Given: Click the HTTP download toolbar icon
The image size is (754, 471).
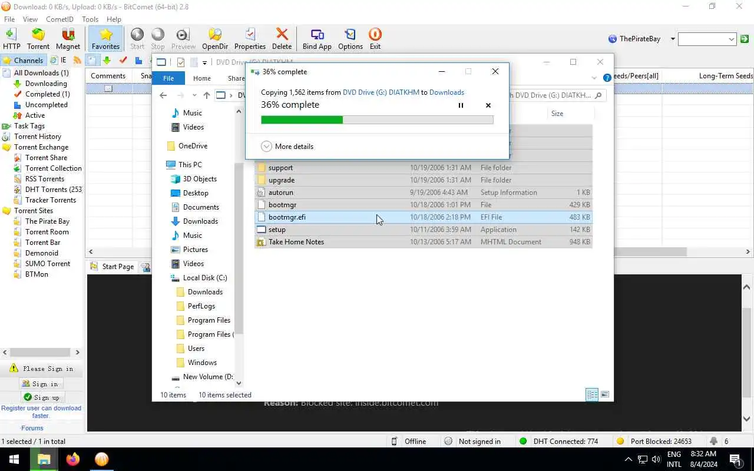Looking at the screenshot, I should (x=11, y=39).
